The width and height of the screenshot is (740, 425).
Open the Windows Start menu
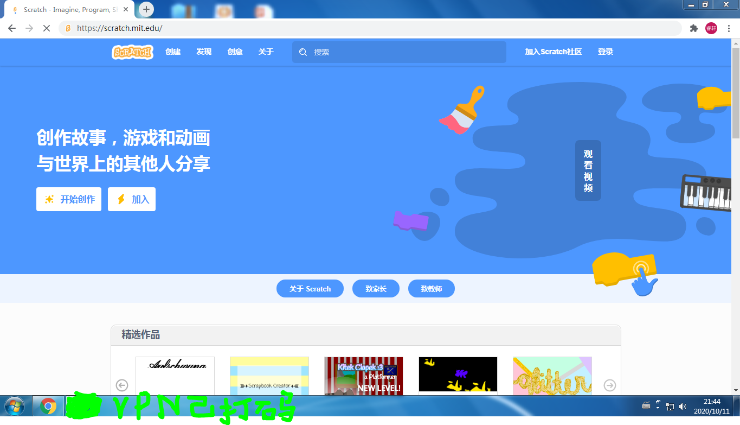pos(14,406)
